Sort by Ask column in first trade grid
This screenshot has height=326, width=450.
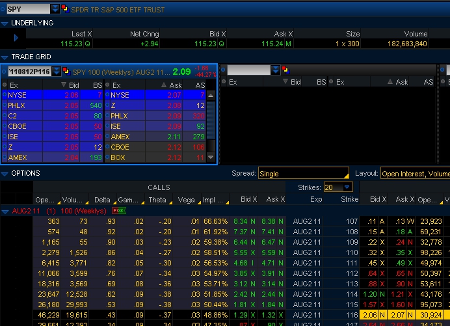point(171,85)
